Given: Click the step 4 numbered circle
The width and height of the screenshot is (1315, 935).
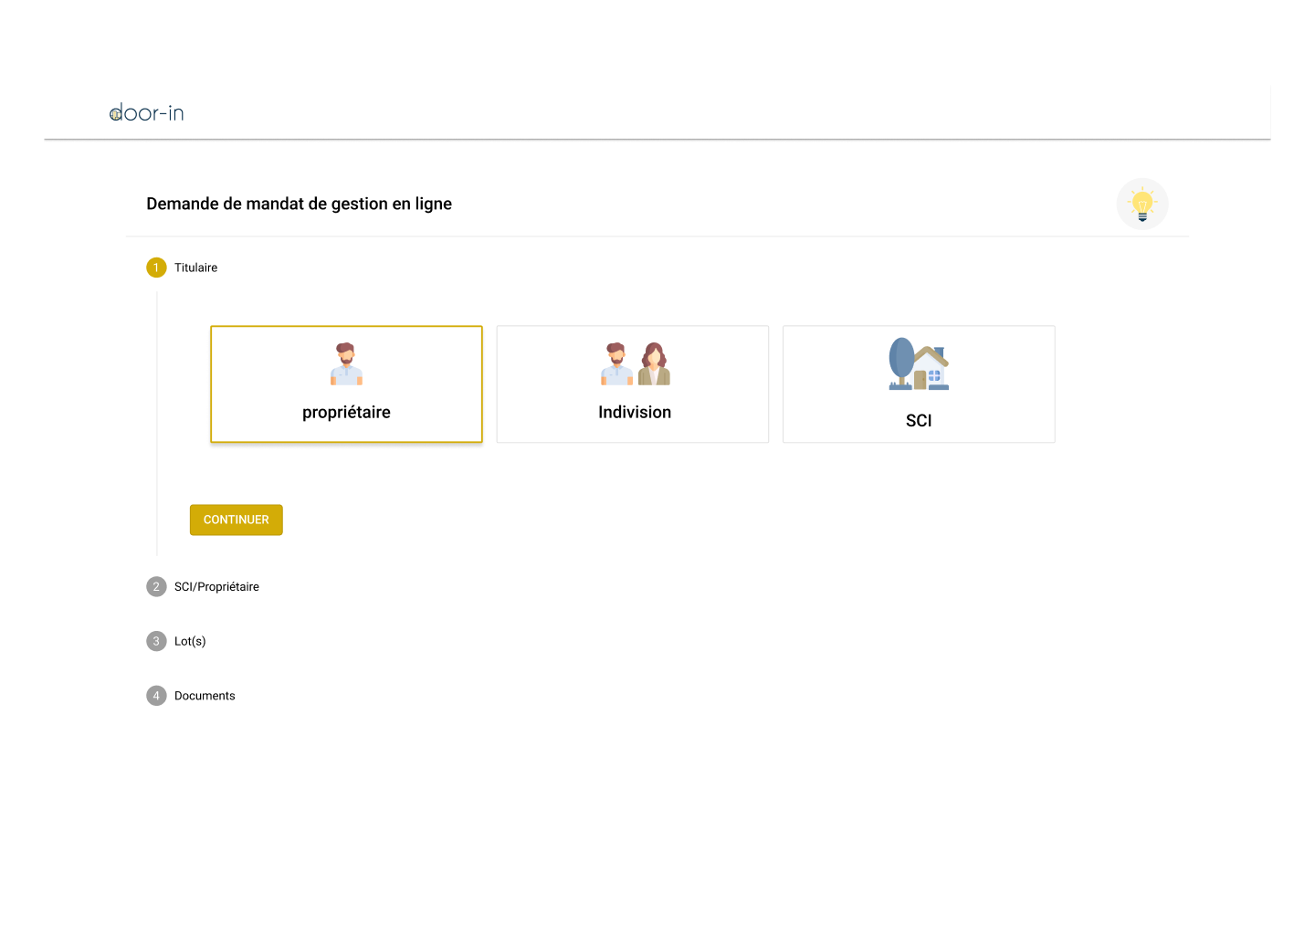Looking at the screenshot, I should click(x=156, y=695).
